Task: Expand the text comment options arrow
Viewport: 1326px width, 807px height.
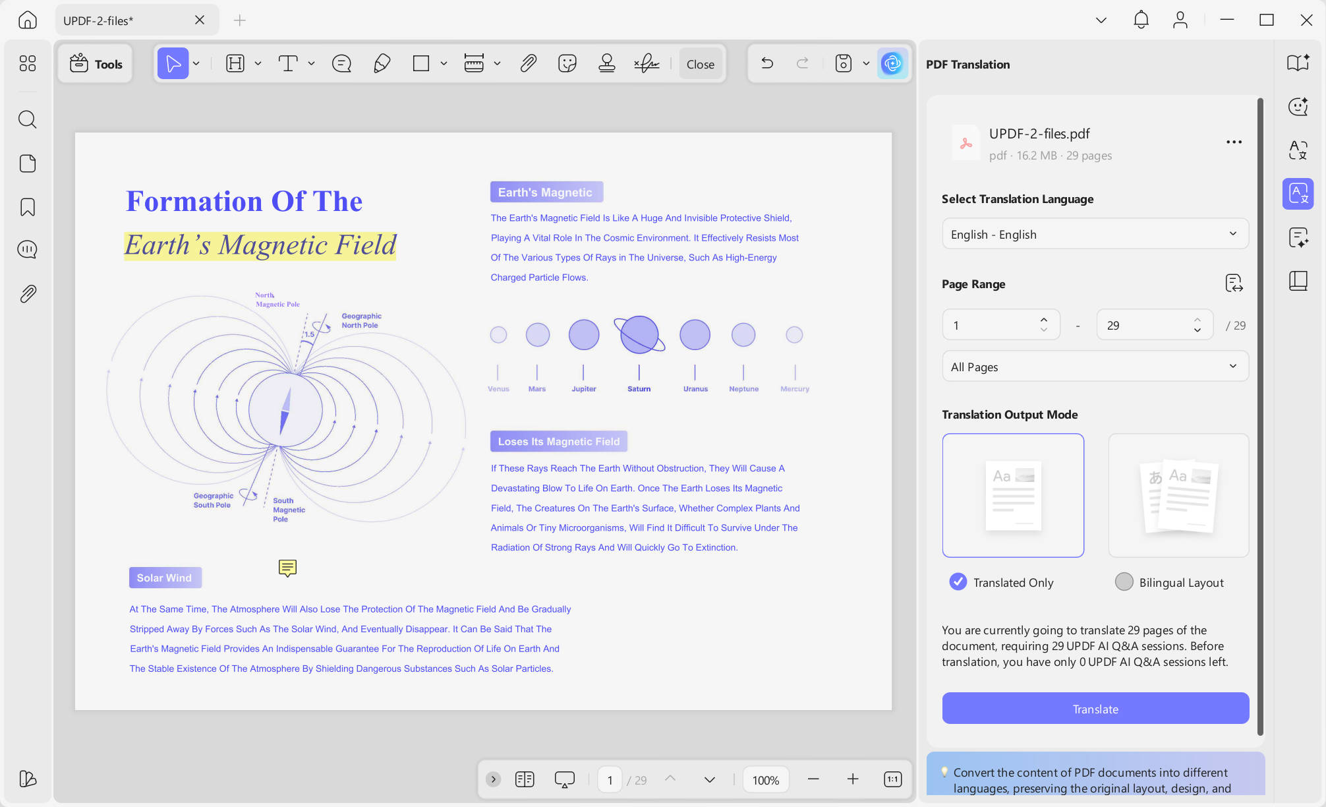Action: (311, 63)
